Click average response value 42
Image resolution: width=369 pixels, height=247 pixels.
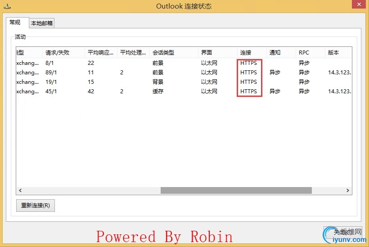(x=91, y=91)
